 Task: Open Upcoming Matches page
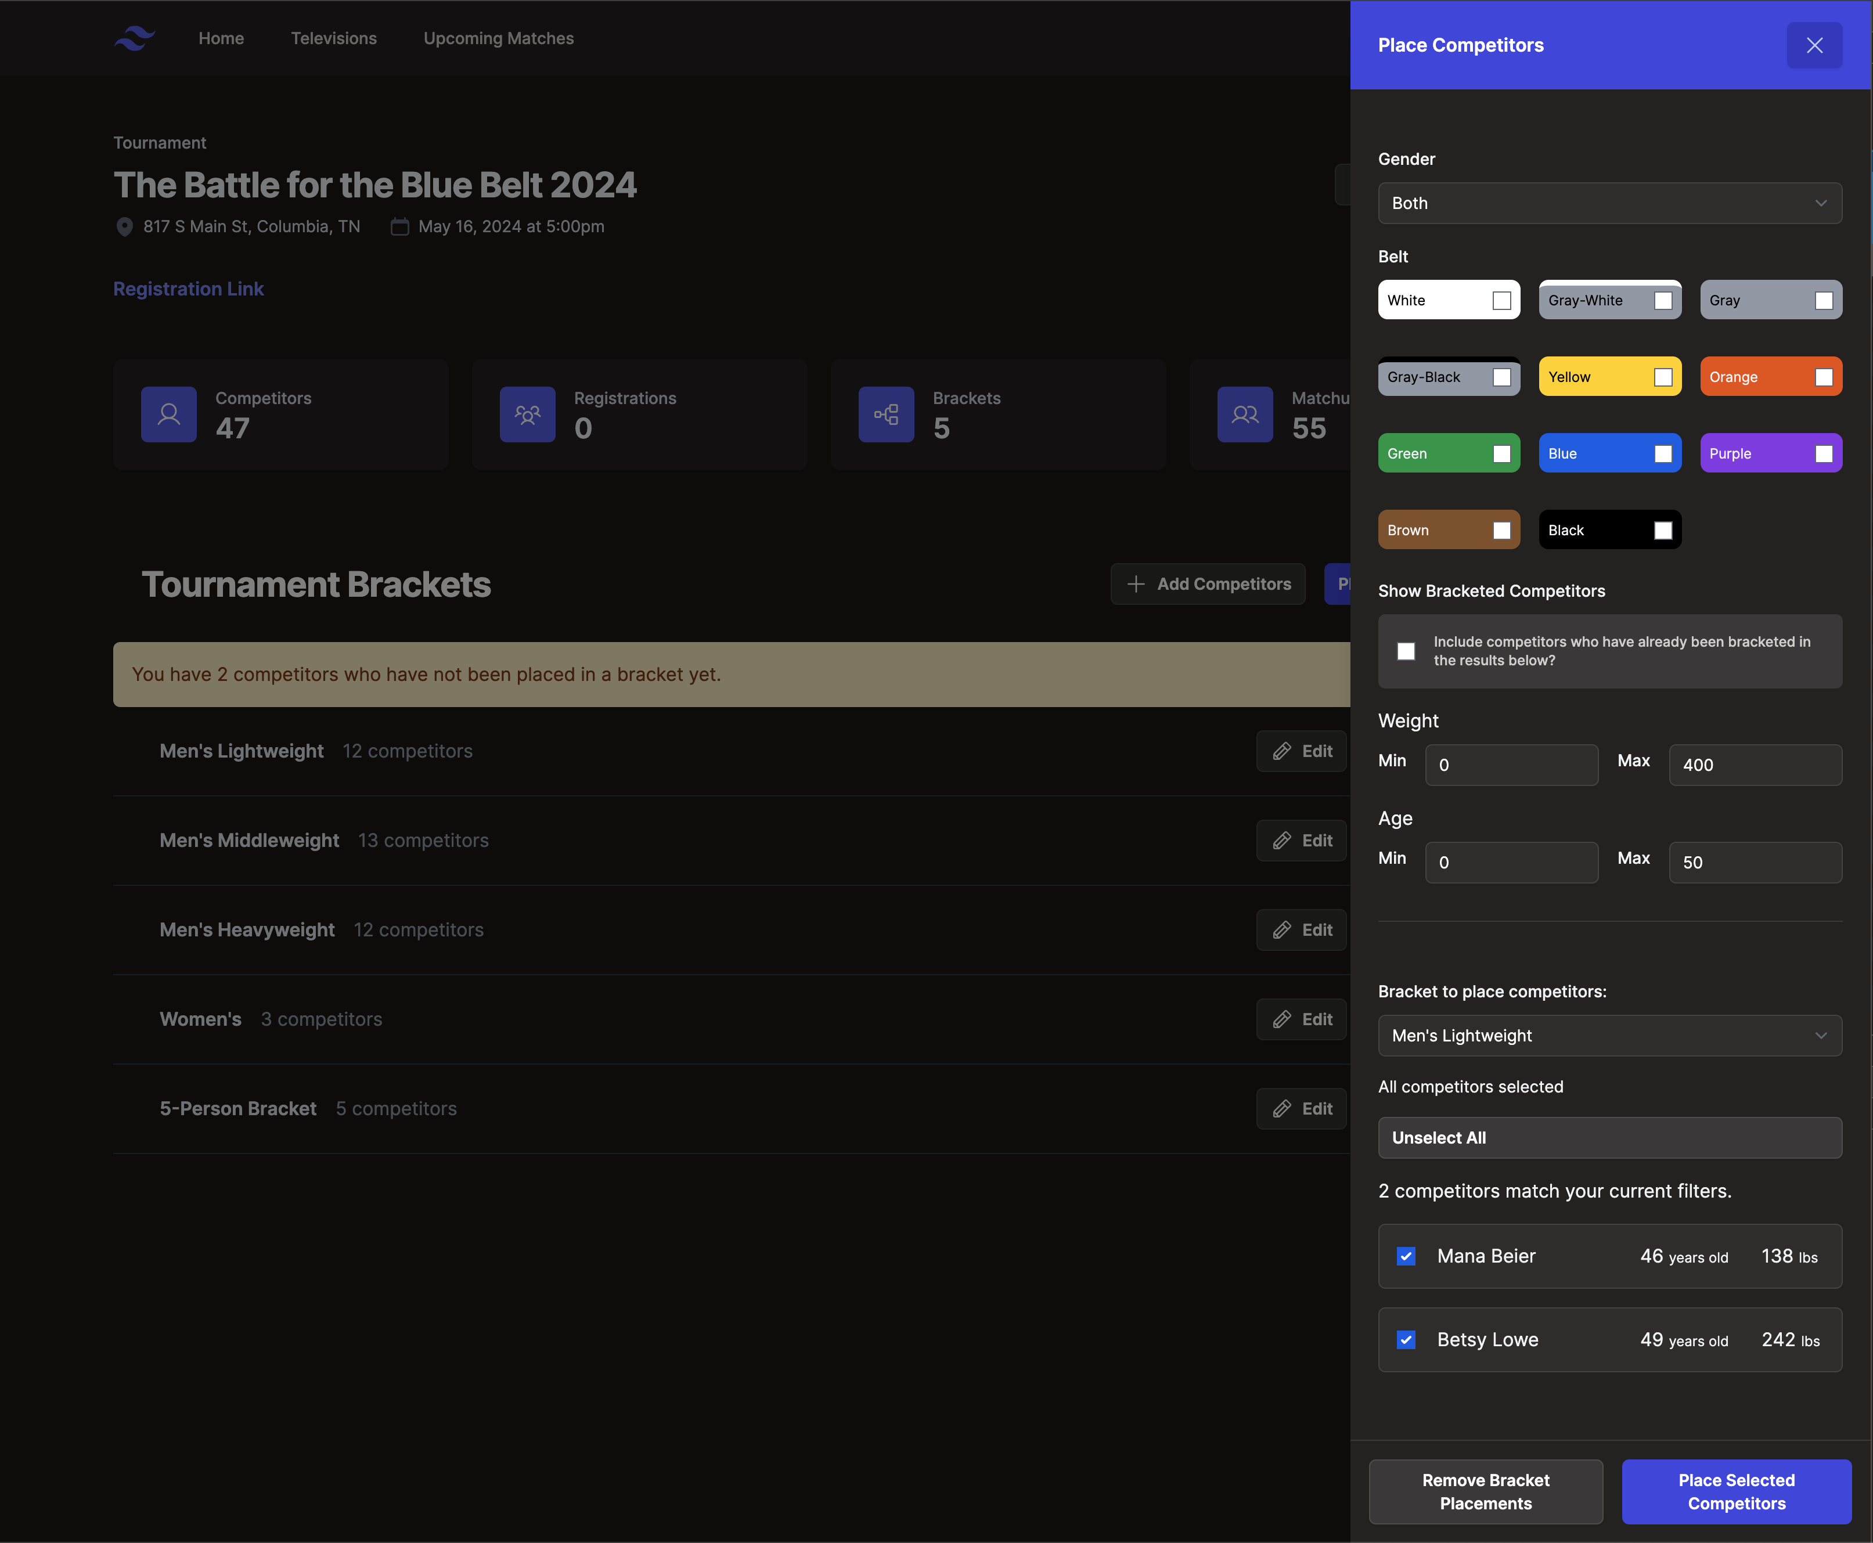[499, 38]
